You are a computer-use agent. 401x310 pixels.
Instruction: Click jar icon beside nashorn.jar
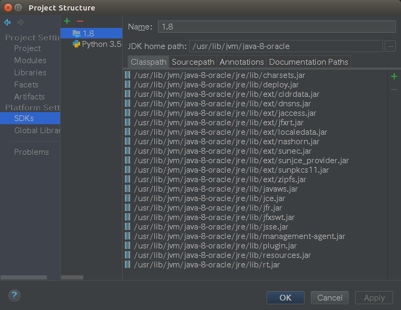pyautogui.click(x=128, y=141)
